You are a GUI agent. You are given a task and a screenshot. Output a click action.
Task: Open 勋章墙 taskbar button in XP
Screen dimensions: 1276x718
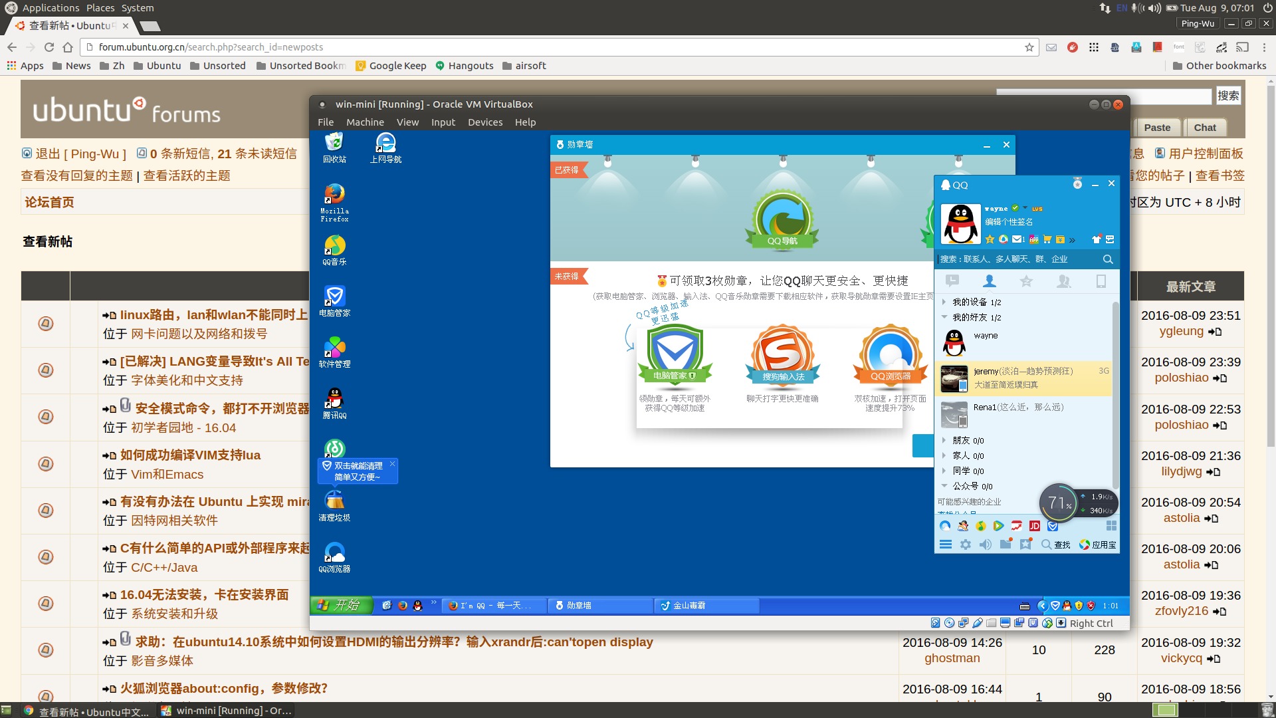(x=601, y=606)
